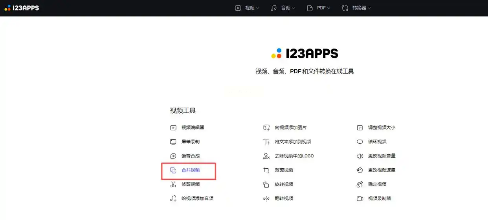The width and height of the screenshot is (488, 220).
Task: Click the video menu play icon
Action: (x=238, y=8)
